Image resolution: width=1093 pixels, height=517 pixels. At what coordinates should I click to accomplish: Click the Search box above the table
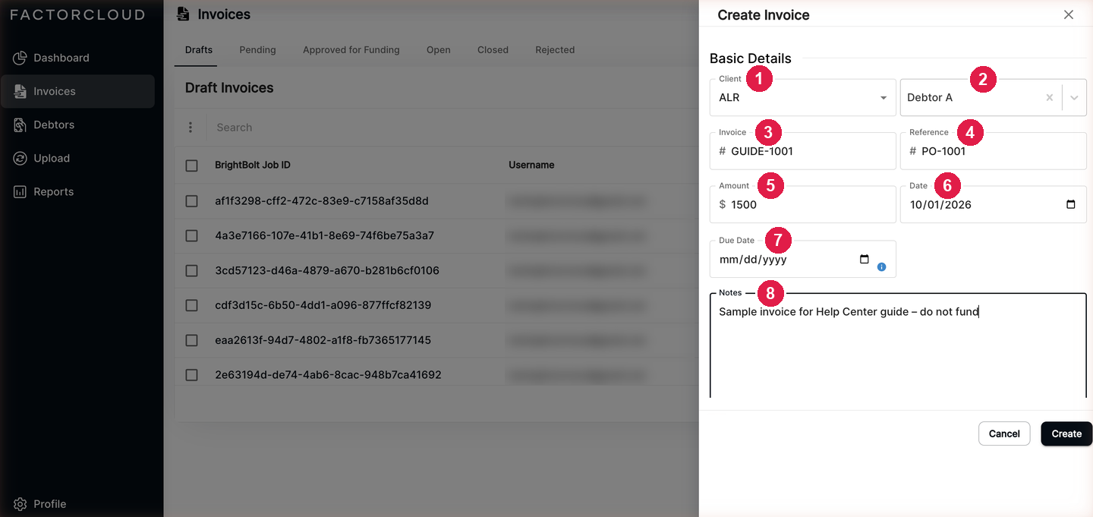pyautogui.click(x=448, y=128)
